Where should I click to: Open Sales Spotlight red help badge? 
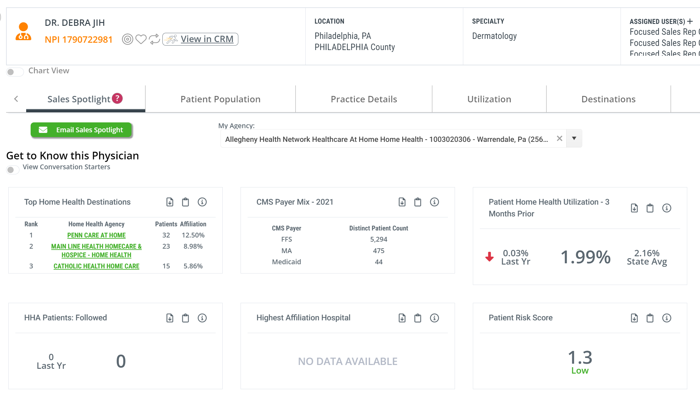coord(117,98)
